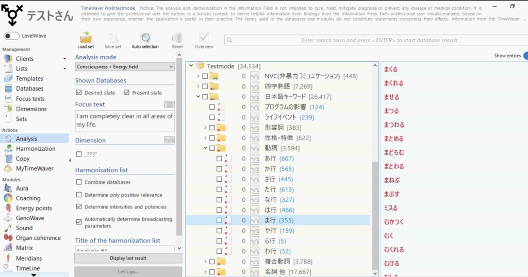Click the search magnifier icon
Viewport: 528px width, 277px height.
point(229,40)
